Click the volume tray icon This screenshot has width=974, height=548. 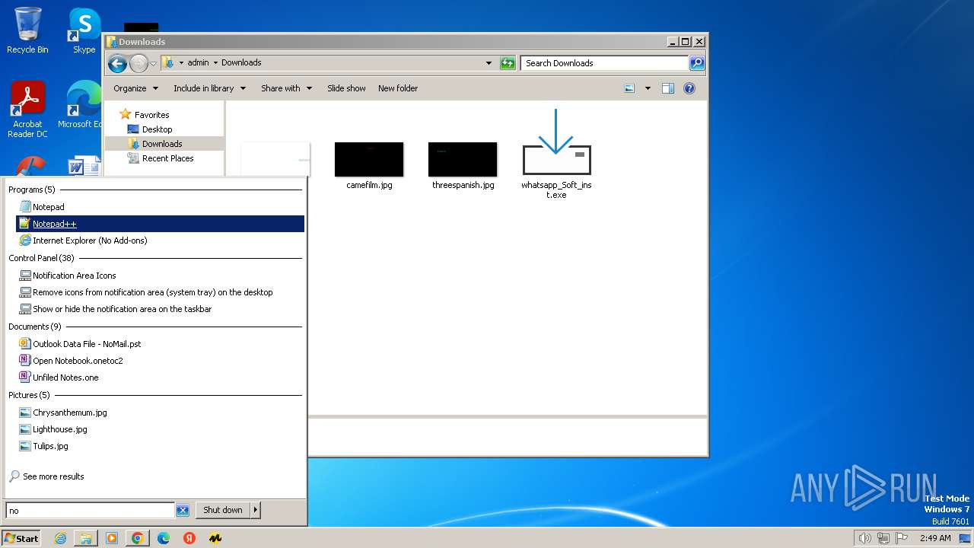[865, 538]
